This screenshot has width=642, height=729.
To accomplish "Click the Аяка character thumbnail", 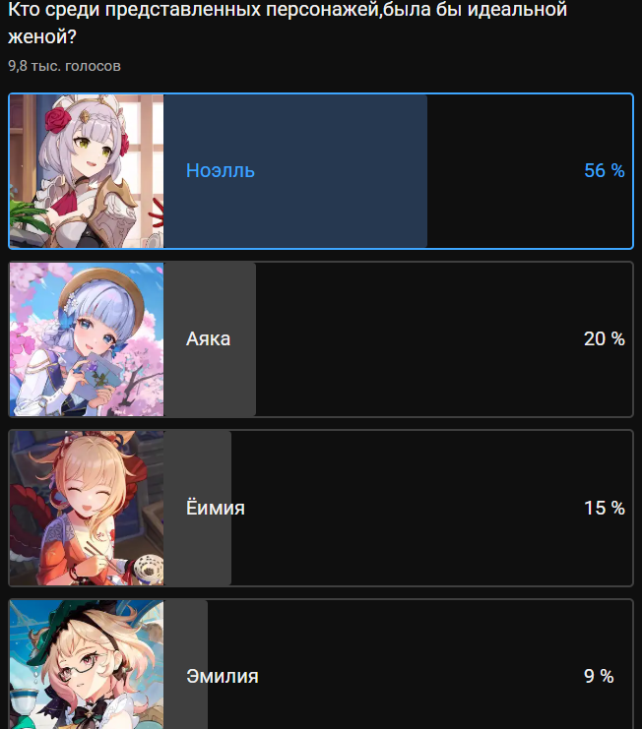I will pyautogui.click(x=87, y=339).
